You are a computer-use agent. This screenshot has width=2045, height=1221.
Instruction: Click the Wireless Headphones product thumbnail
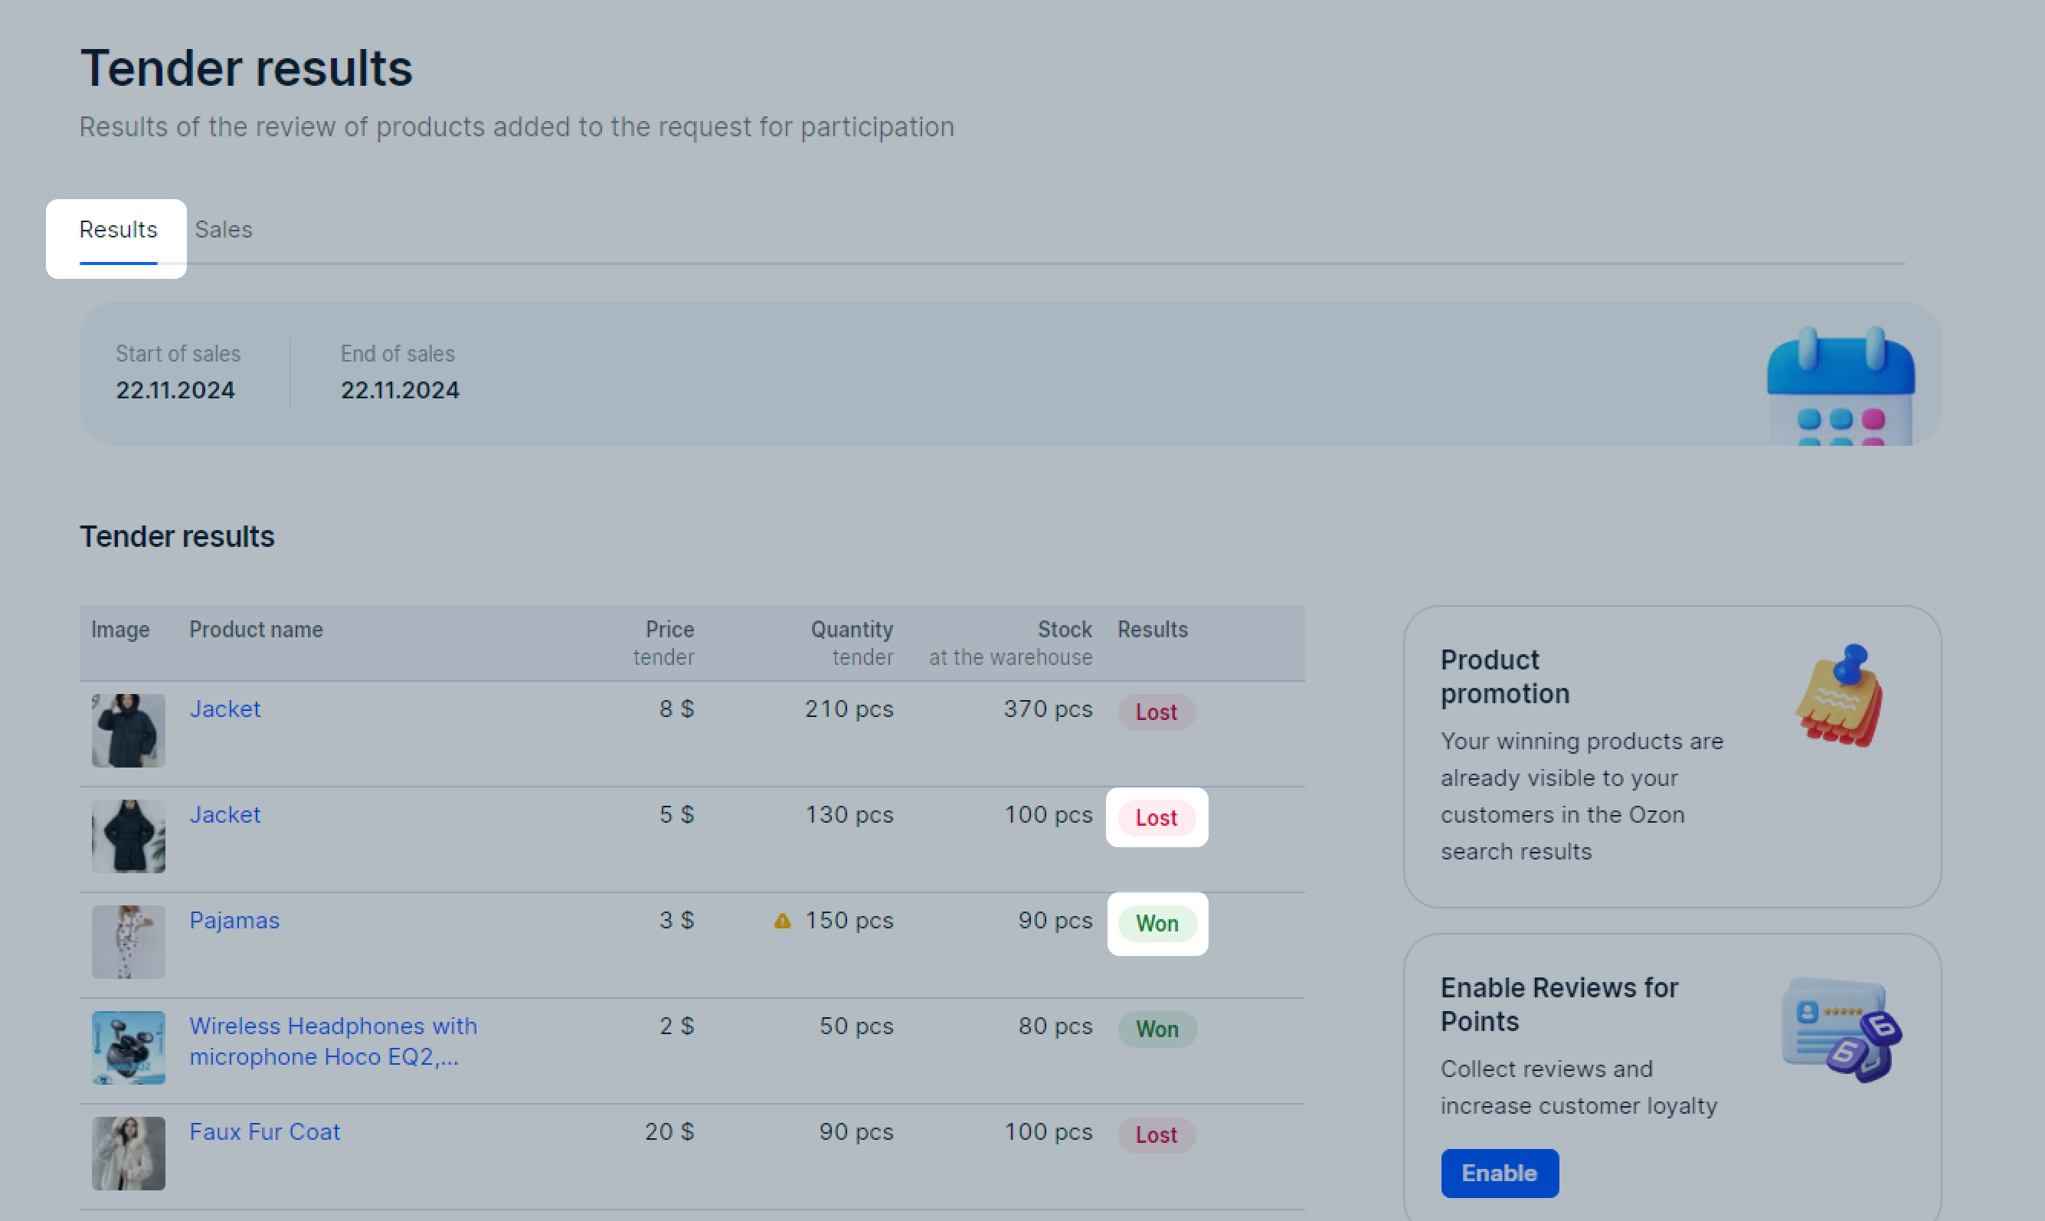pos(129,1047)
